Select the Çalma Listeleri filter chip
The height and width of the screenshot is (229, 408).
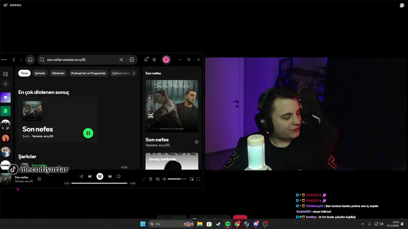121,73
